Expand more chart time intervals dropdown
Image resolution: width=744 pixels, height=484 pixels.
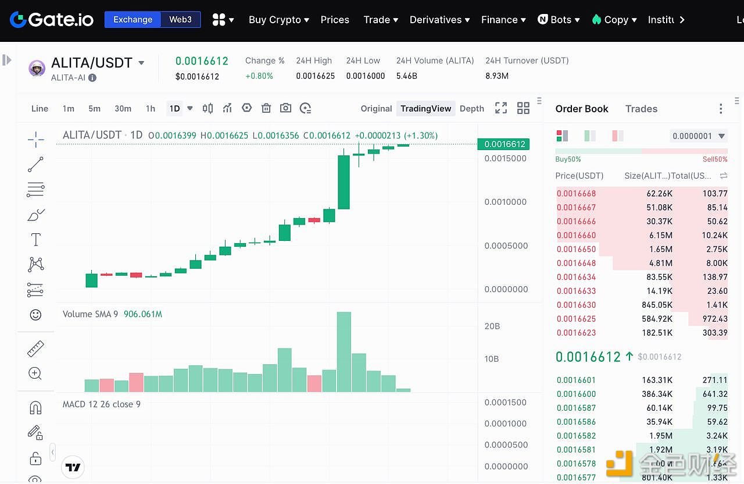click(x=189, y=108)
